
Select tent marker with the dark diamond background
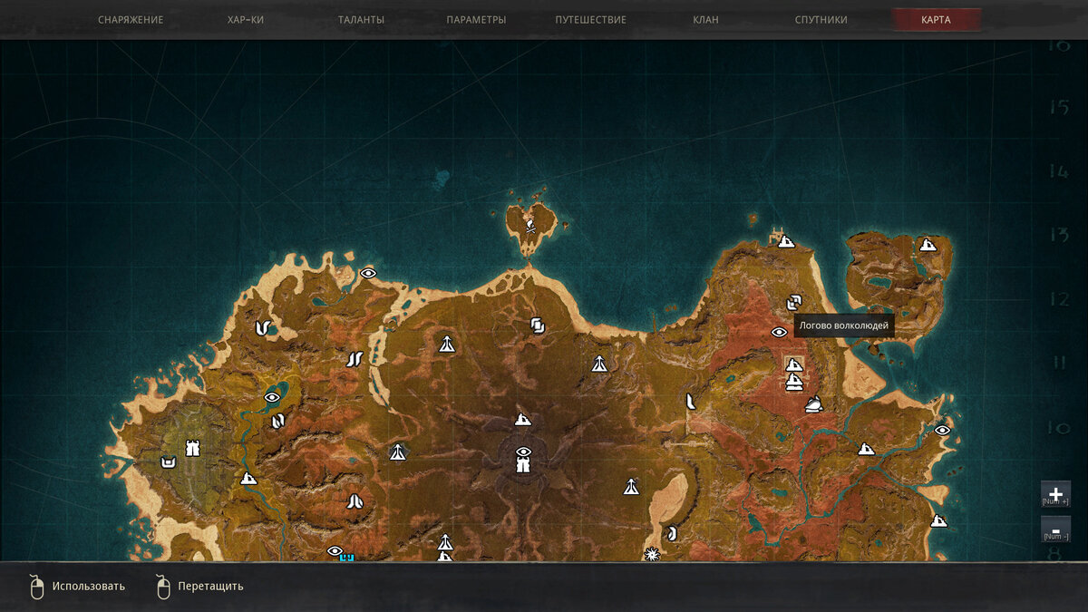397,452
